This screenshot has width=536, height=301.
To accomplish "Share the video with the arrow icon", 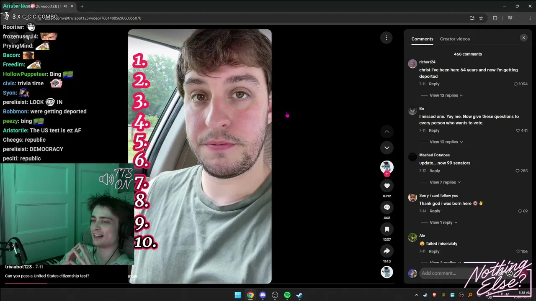I will coord(387,251).
